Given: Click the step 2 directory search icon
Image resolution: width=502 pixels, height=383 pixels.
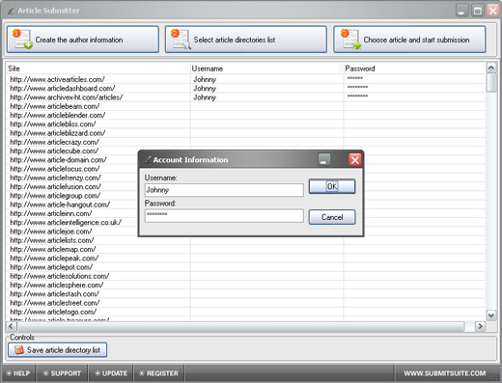Looking at the screenshot, I should pos(181,39).
